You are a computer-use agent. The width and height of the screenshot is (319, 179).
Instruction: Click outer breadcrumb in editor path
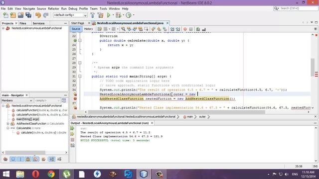click(202, 117)
